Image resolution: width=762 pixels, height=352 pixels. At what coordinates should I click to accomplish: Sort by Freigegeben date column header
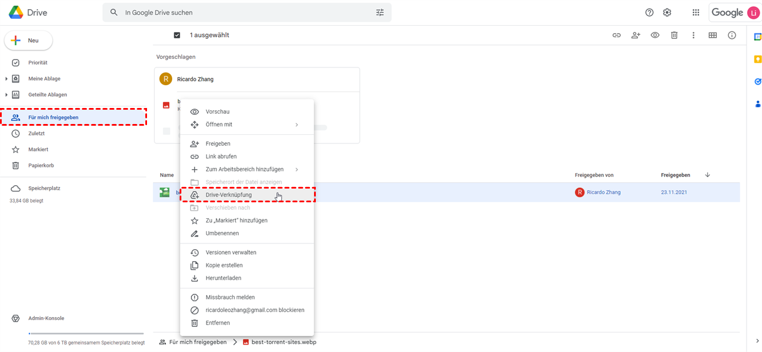tap(676, 175)
